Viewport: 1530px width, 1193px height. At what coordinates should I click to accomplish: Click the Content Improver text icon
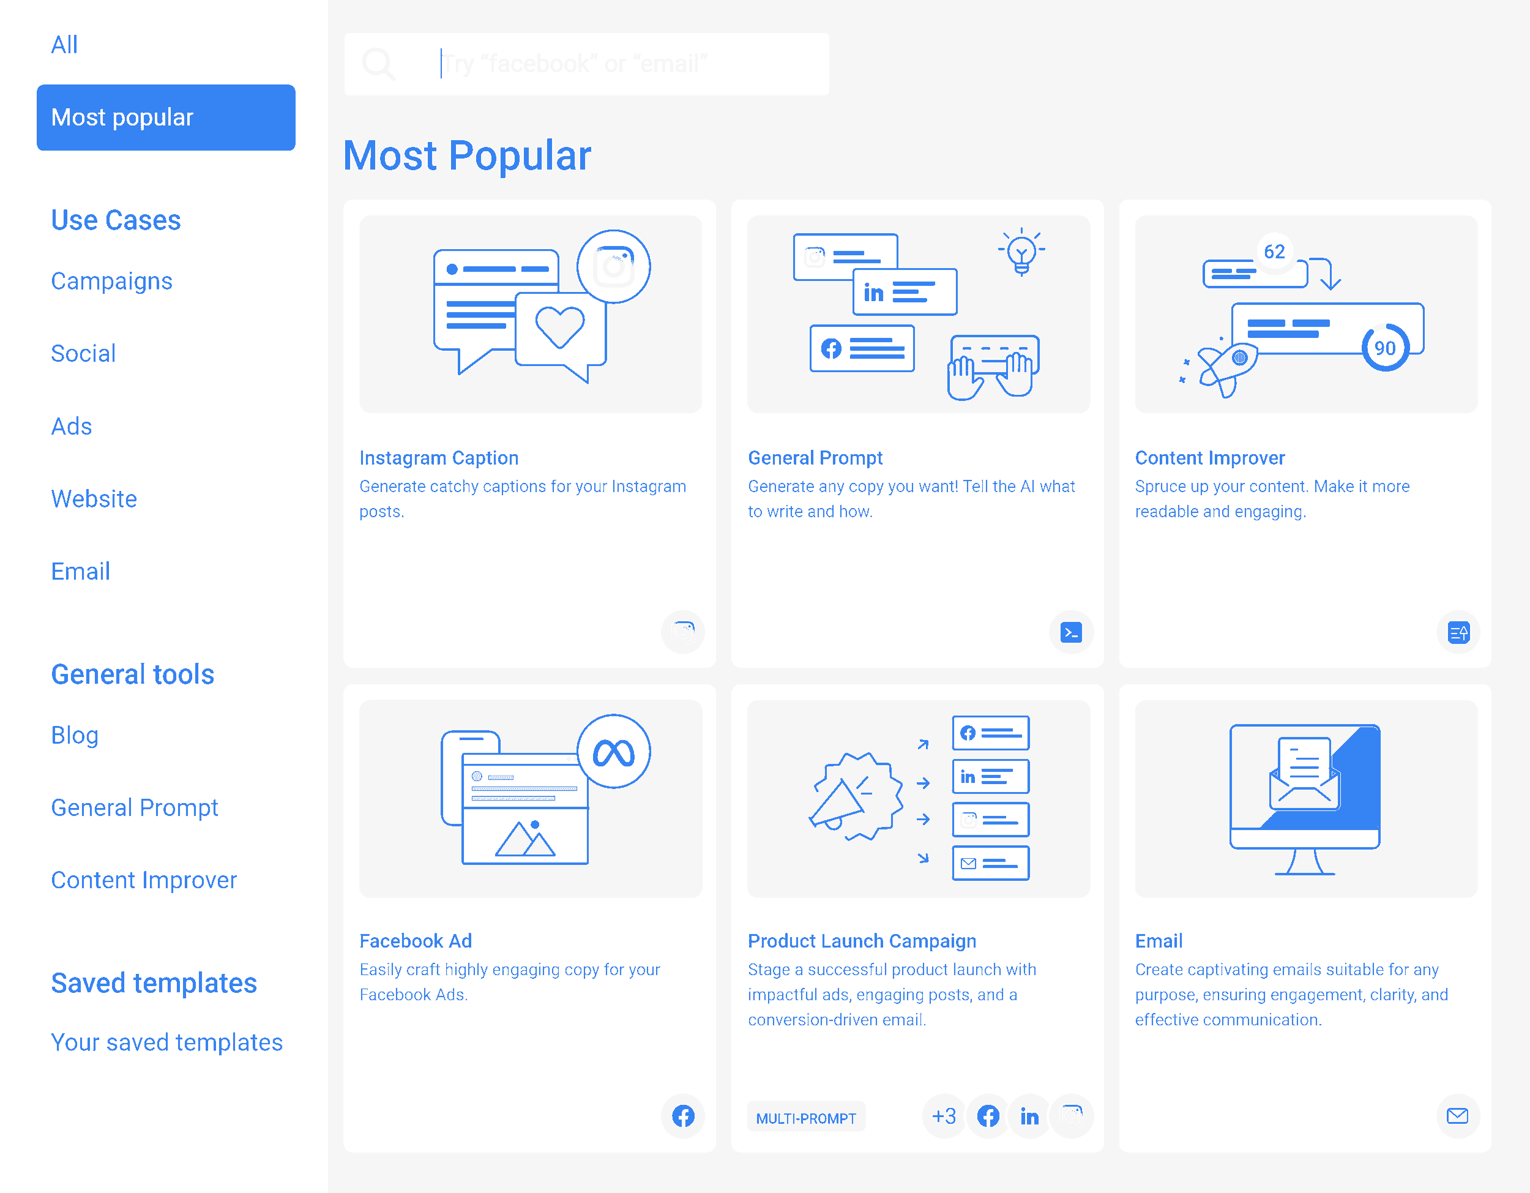(1459, 631)
